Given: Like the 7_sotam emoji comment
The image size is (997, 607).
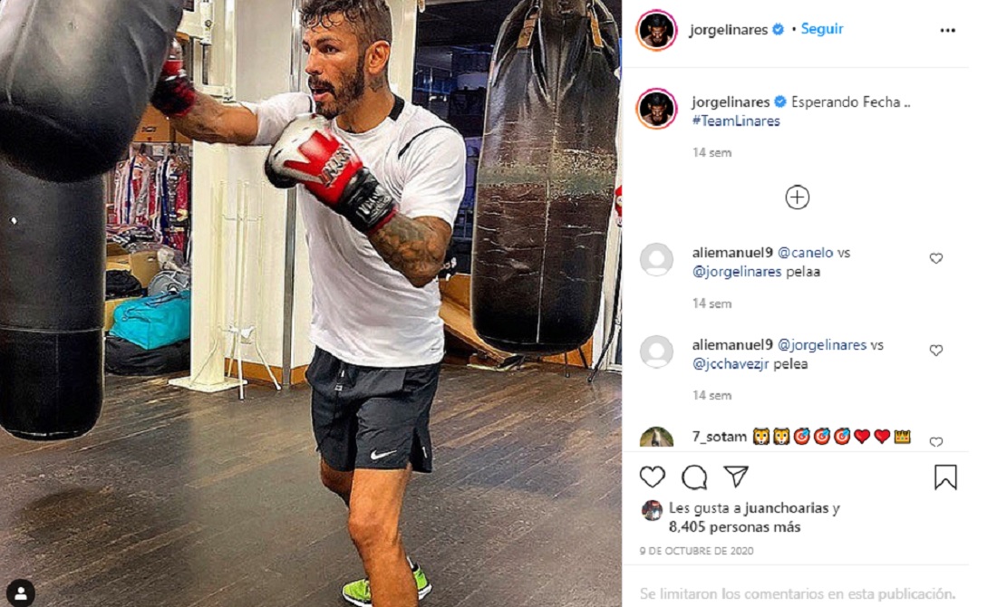Looking at the screenshot, I should 936,442.
